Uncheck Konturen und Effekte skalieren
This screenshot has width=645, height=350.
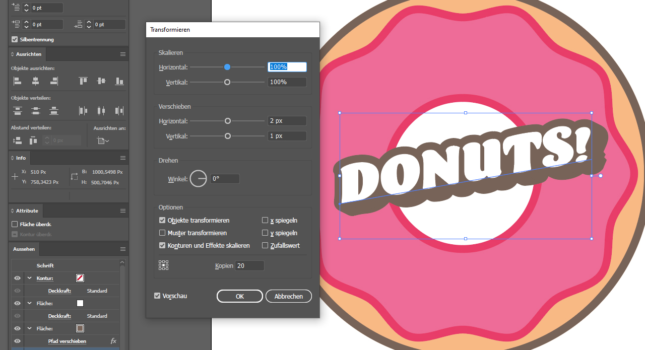(x=162, y=245)
